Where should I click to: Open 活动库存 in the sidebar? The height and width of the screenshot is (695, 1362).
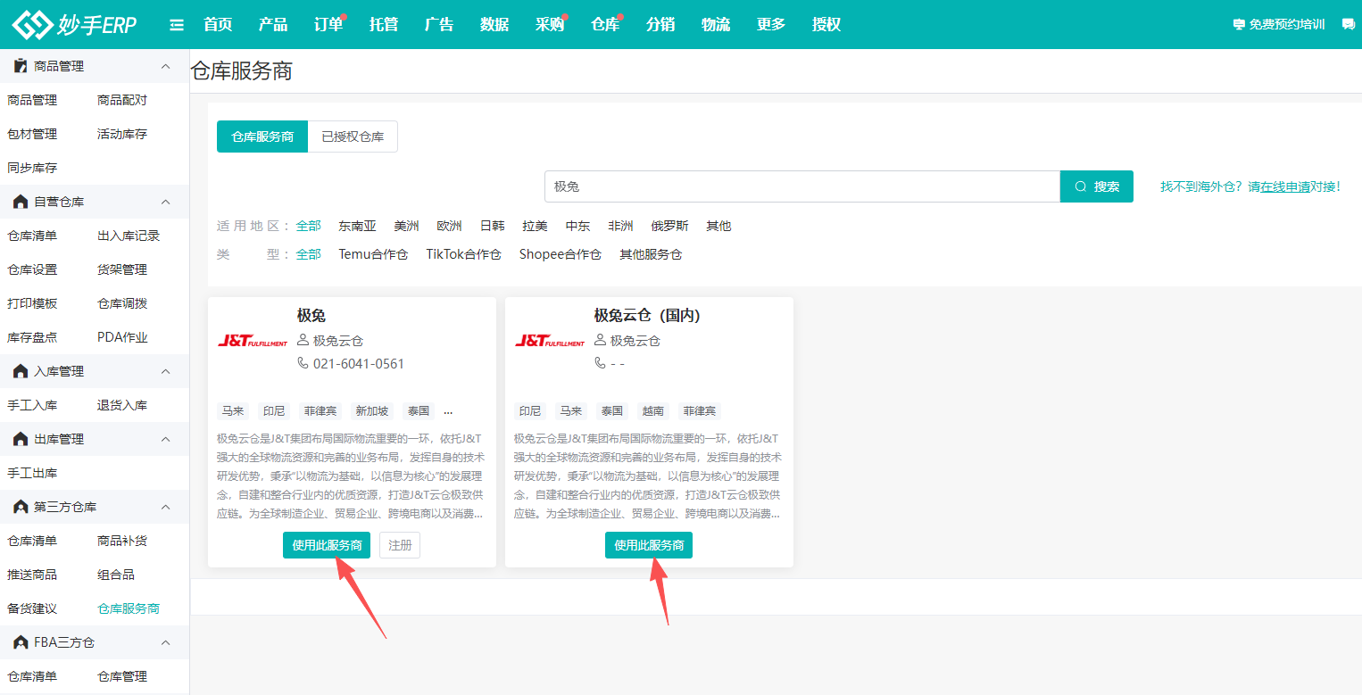click(x=122, y=134)
